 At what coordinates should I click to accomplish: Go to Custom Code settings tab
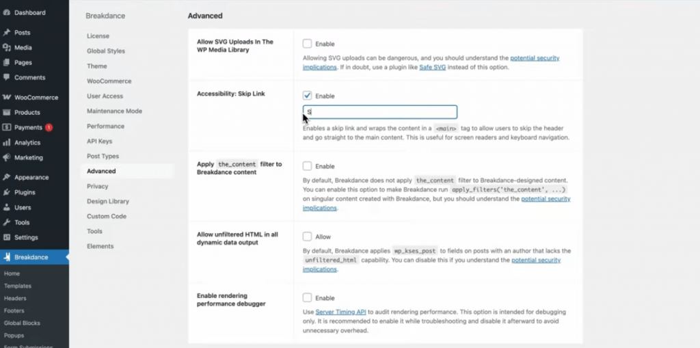(106, 217)
